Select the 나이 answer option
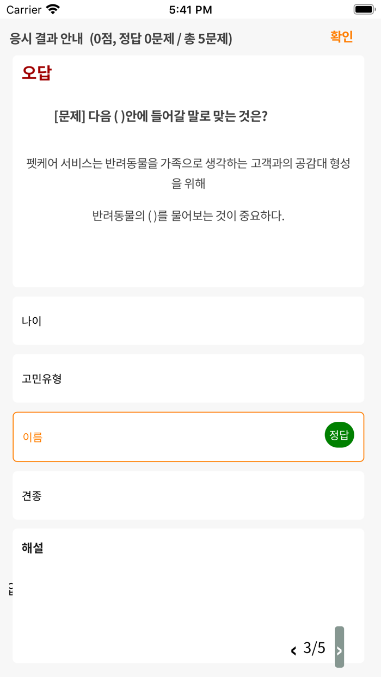Viewport: 381px width, 677px height. coord(188,321)
